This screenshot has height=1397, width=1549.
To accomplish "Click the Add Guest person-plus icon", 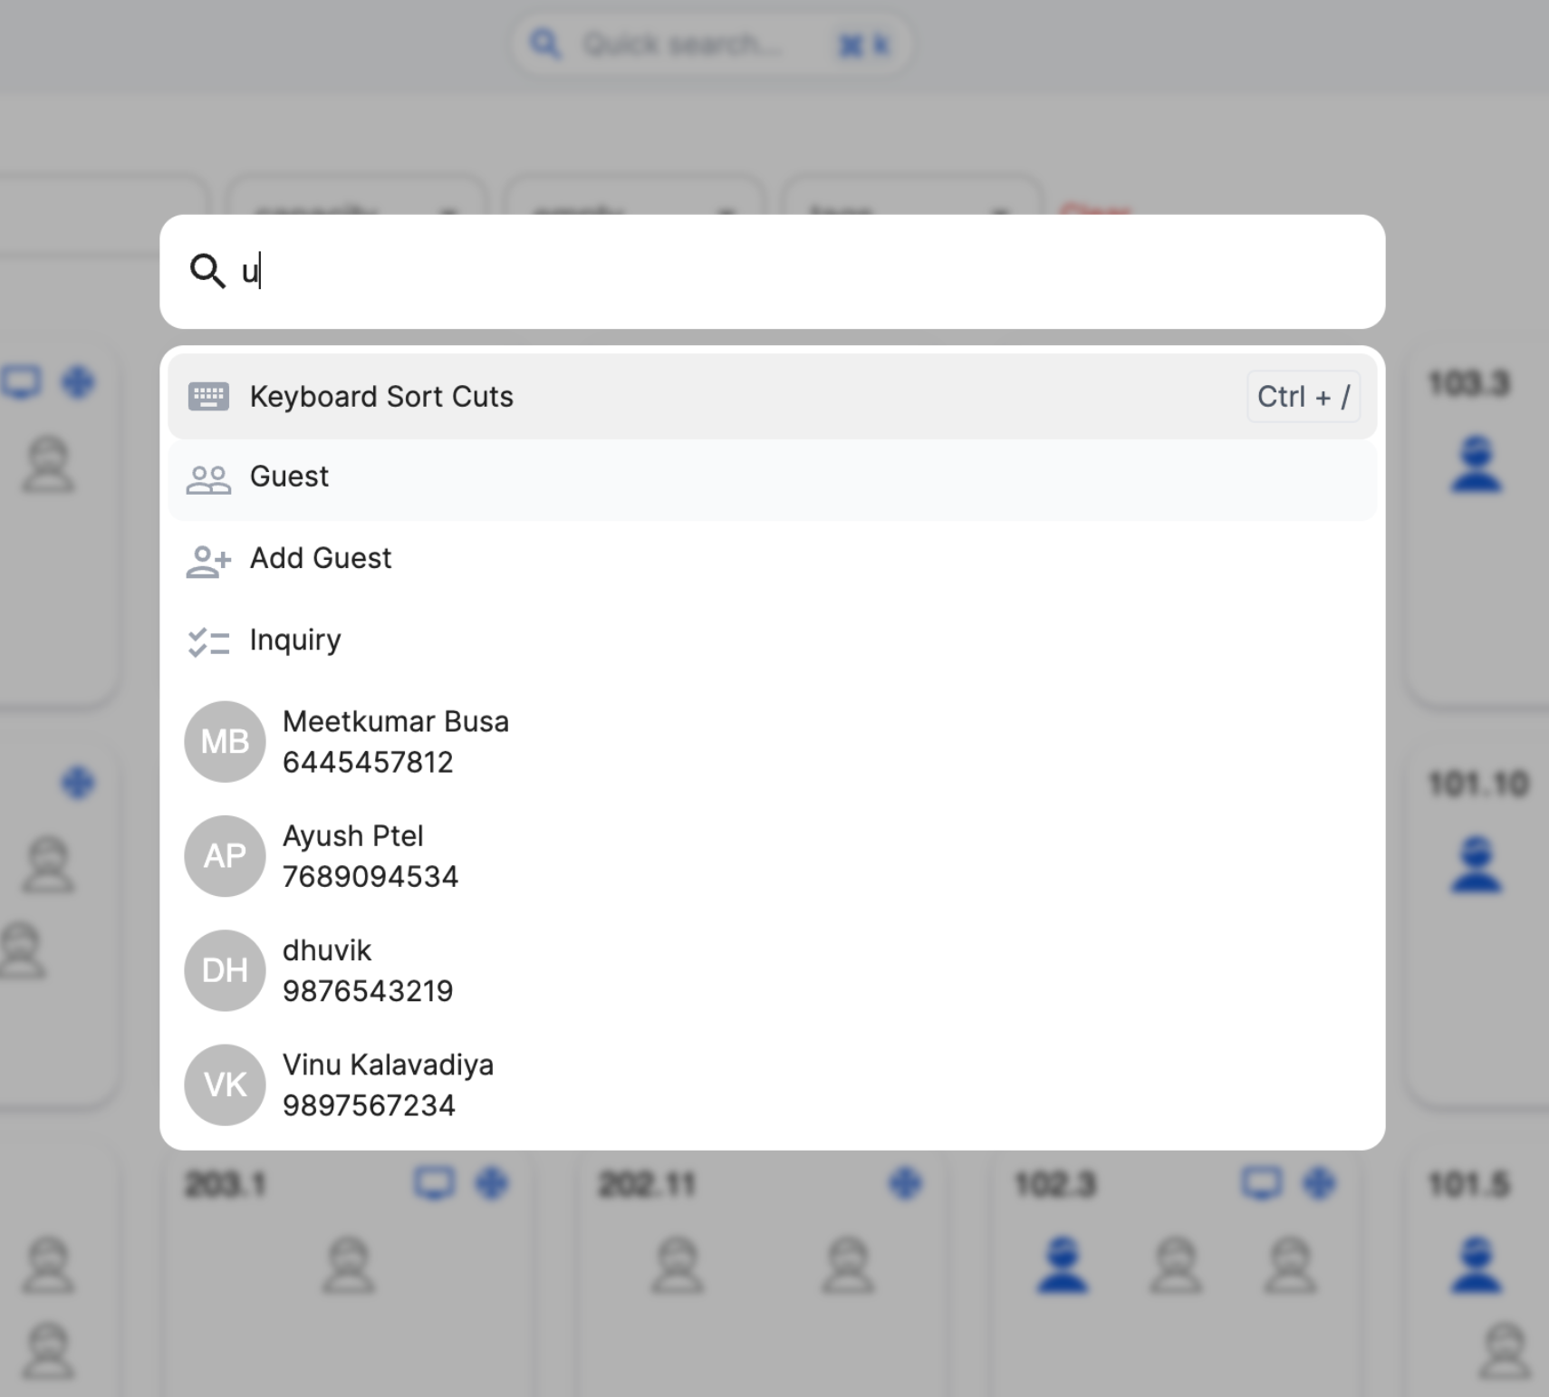I will (x=208, y=561).
